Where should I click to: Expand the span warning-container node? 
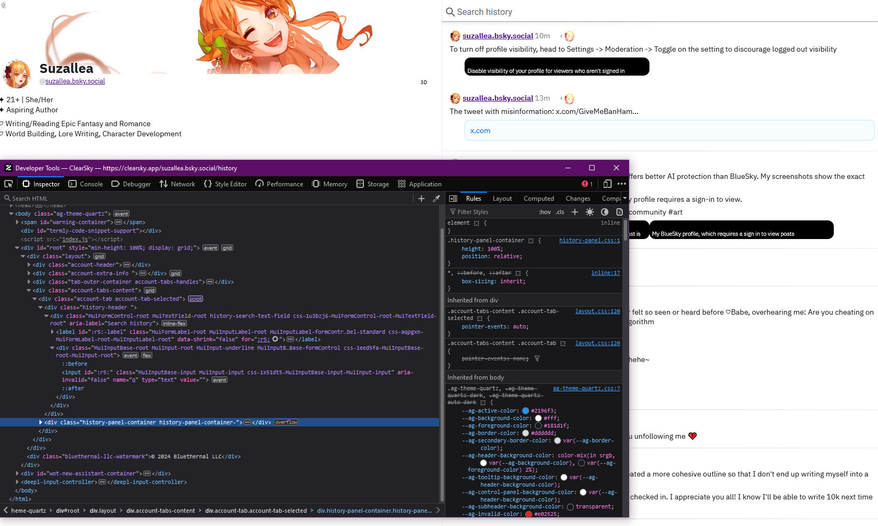17,222
